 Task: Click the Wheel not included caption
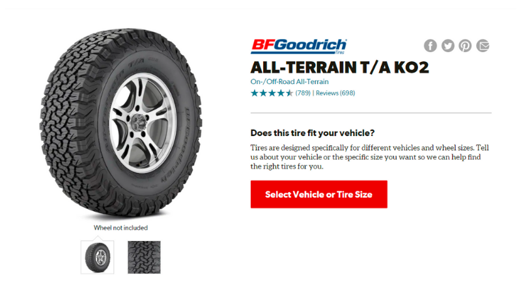click(120, 228)
